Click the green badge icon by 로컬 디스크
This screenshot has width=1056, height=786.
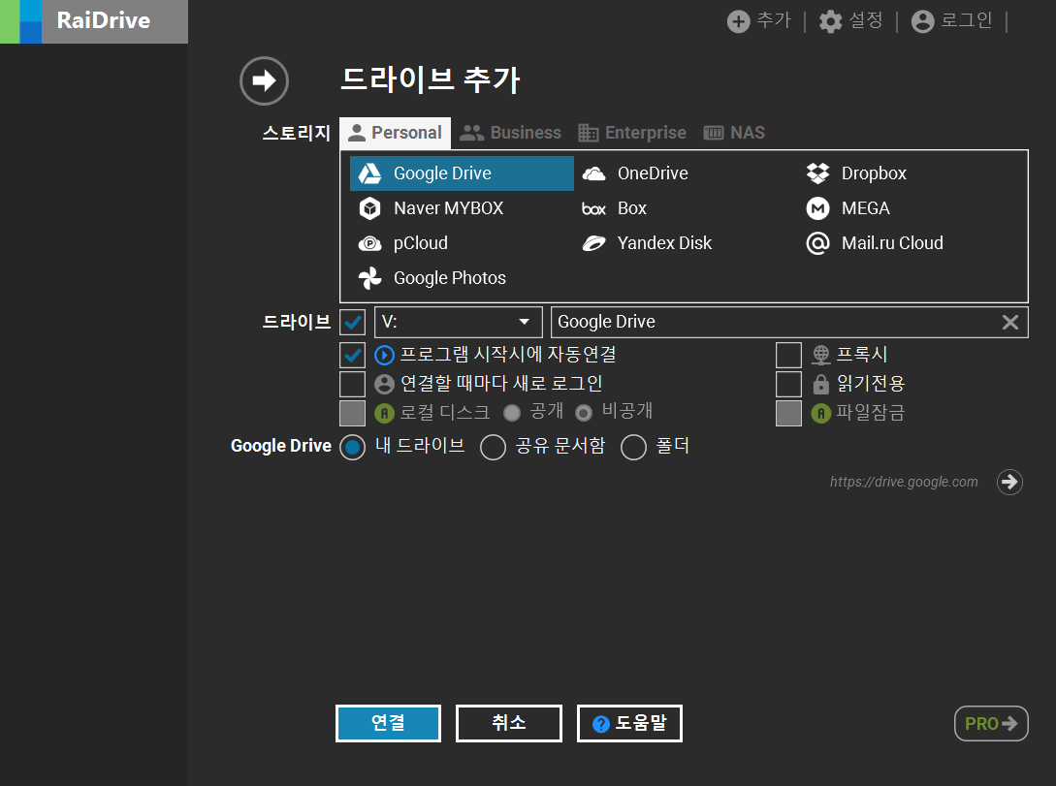[x=384, y=413]
